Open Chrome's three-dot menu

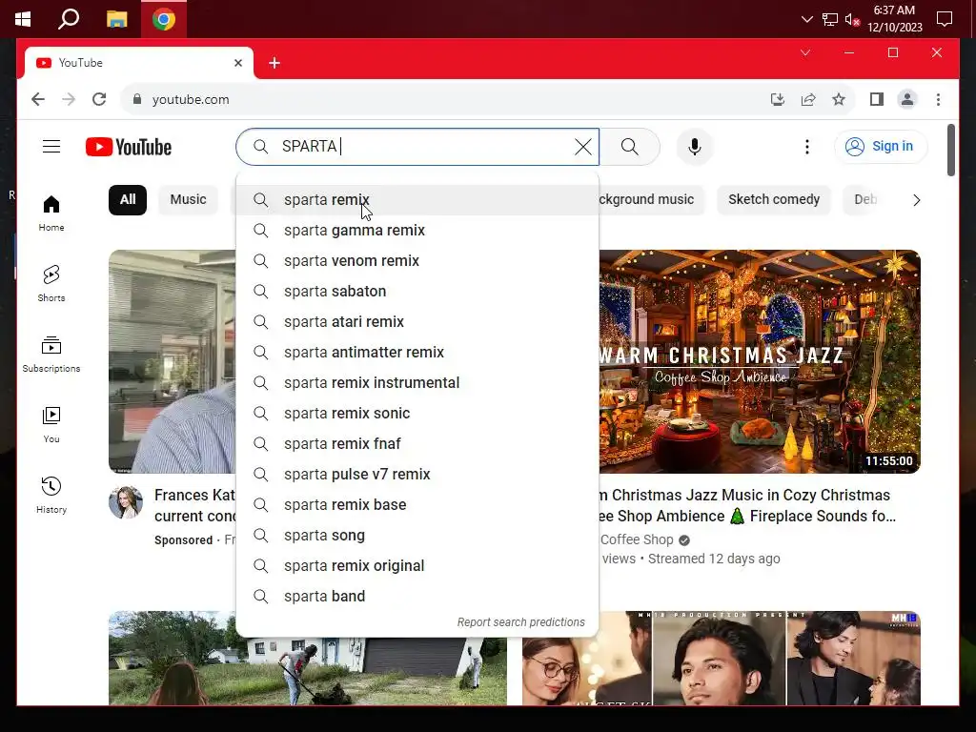(x=938, y=99)
